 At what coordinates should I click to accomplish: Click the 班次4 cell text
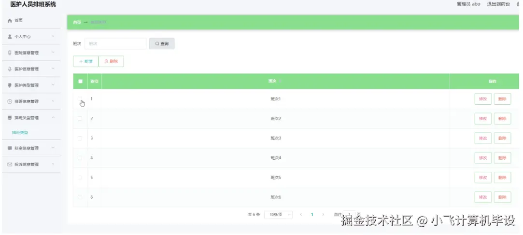(x=276, y=158)
